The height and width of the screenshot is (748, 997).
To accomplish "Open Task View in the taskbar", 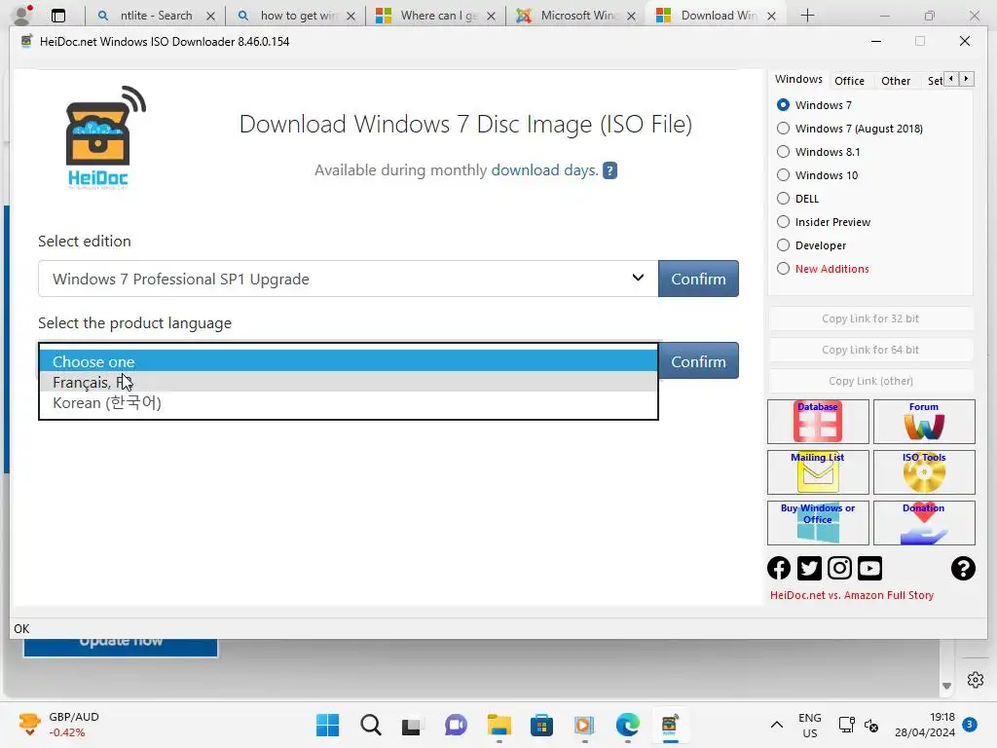I will click(x=412, y=725).
